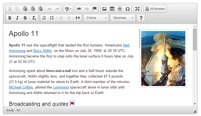201x116 pixels.
Task: Toggle block quote formatting
Action: pyautogui.click(x=78, y=18)
